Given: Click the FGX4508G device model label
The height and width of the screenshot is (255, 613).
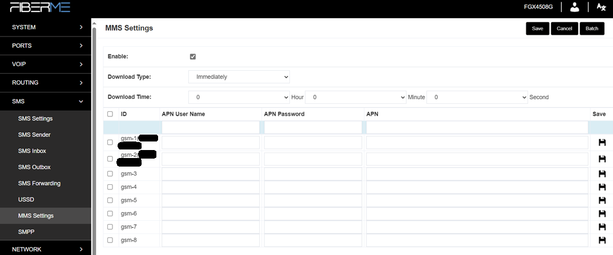Looking at the screenshot, I should tap(538, 7).
